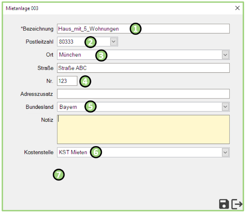The height and width of the screenshot is (213, 246).
Task: Expand the Kostenstelle dropdown arrow
Action: point(225,152)
